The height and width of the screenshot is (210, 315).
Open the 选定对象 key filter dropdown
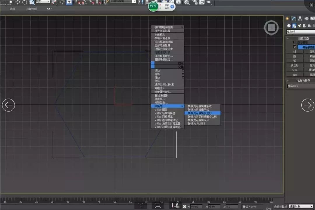coord(301,206)
